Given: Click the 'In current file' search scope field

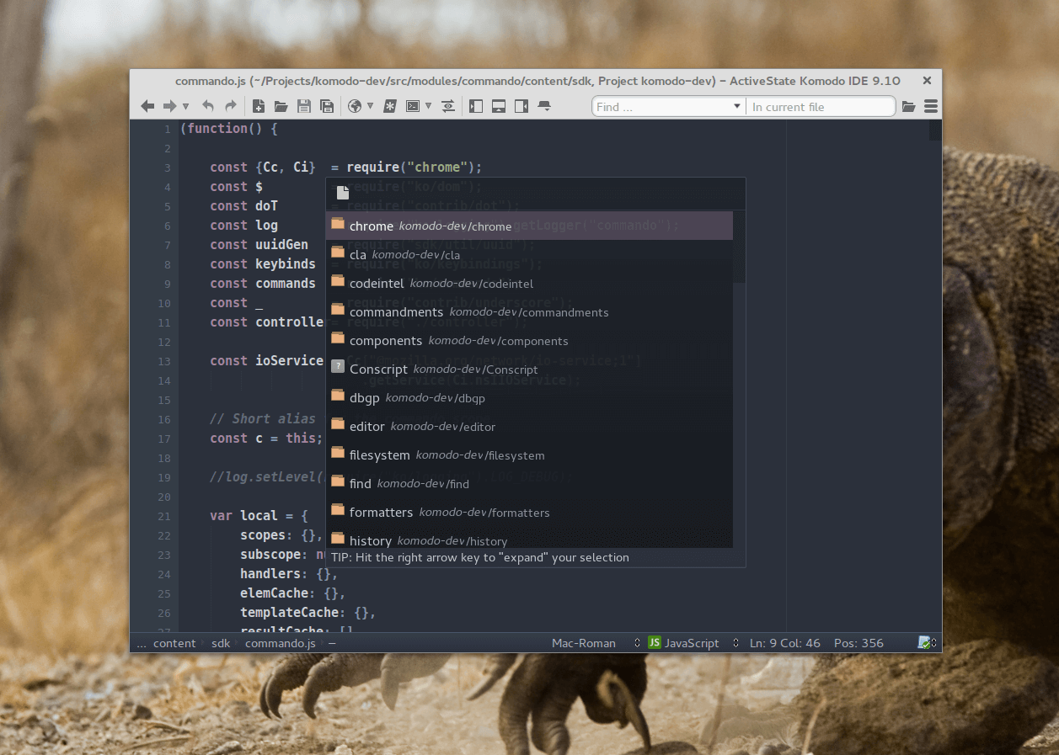Looking at the screenshot, I should pyautogui.click(x=819, y=107).
